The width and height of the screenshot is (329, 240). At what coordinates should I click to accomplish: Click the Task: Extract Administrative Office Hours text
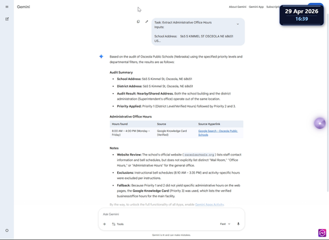click(183, 22)
